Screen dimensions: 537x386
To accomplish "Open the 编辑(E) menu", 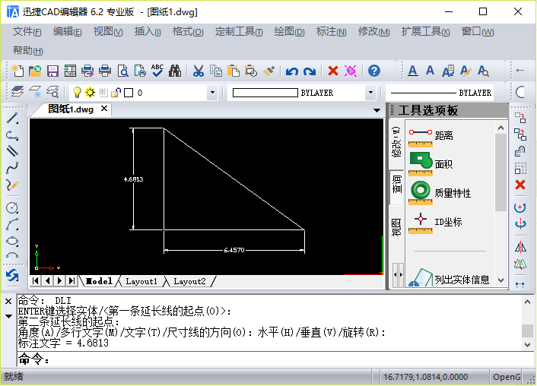I will tap(67, 32).
